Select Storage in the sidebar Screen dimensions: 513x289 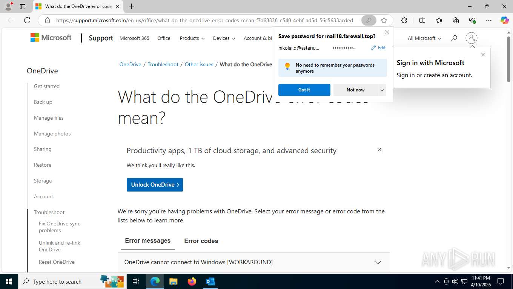pos(43,181)
